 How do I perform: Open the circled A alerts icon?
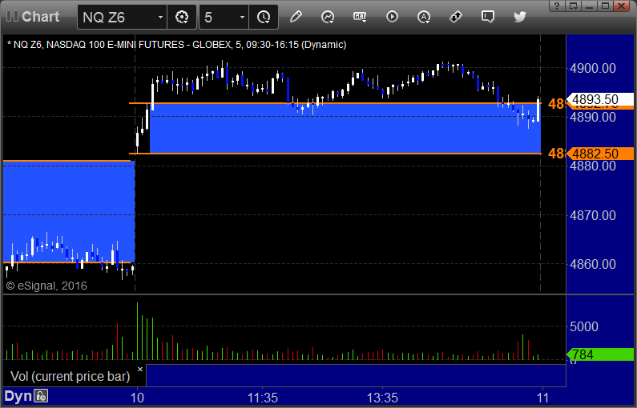424,17
